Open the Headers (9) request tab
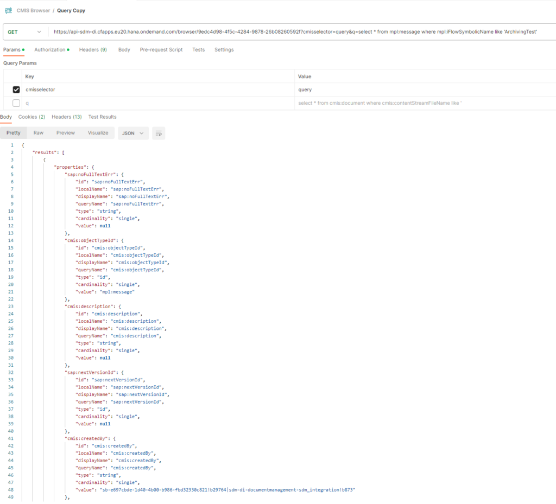The height and width of the screenshot is (504, 556). point(93,50)
